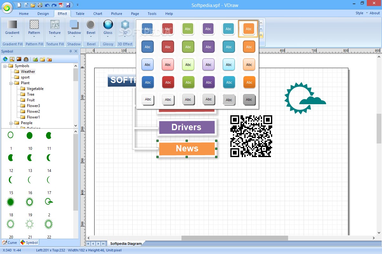Click the new-from-template page icon in quick access toolbar
The image size is (382, 254).
point(26,5)
